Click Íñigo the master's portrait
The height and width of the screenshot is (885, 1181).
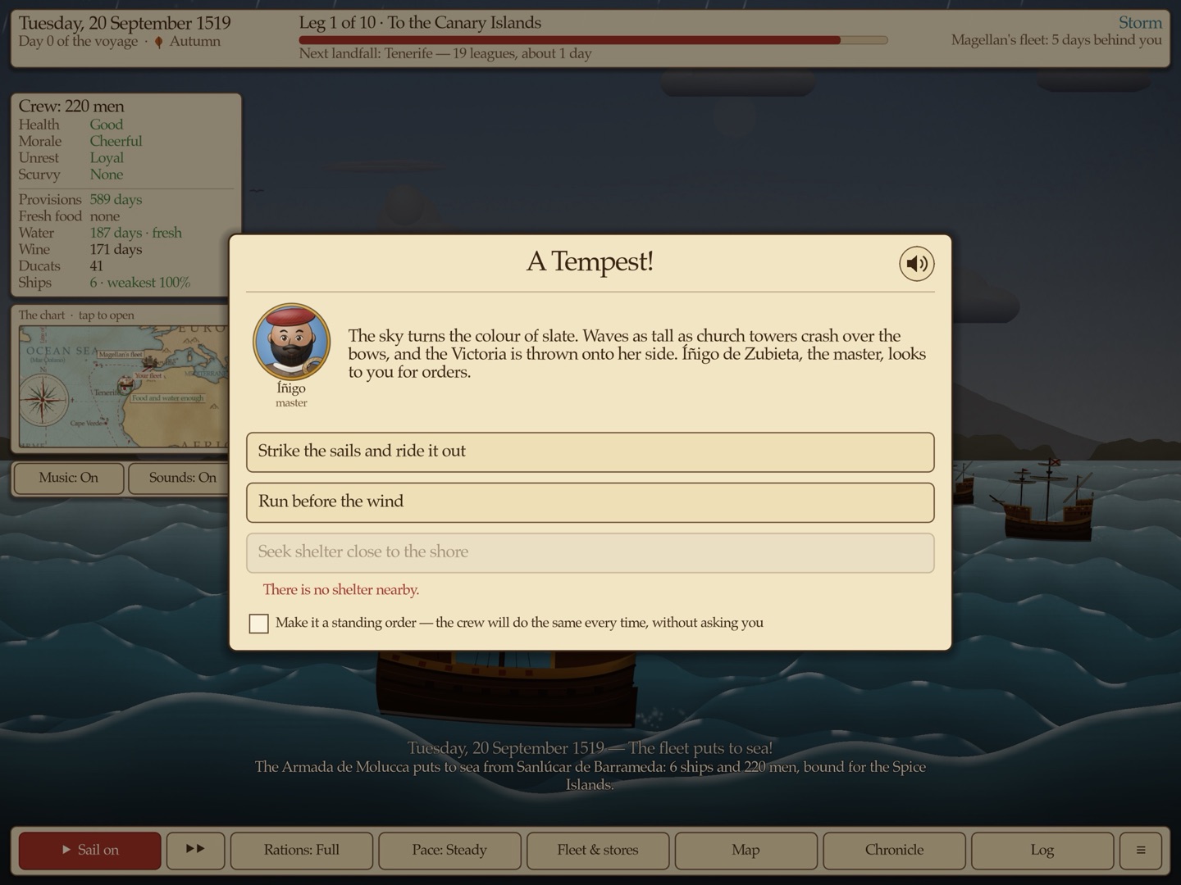291,343
